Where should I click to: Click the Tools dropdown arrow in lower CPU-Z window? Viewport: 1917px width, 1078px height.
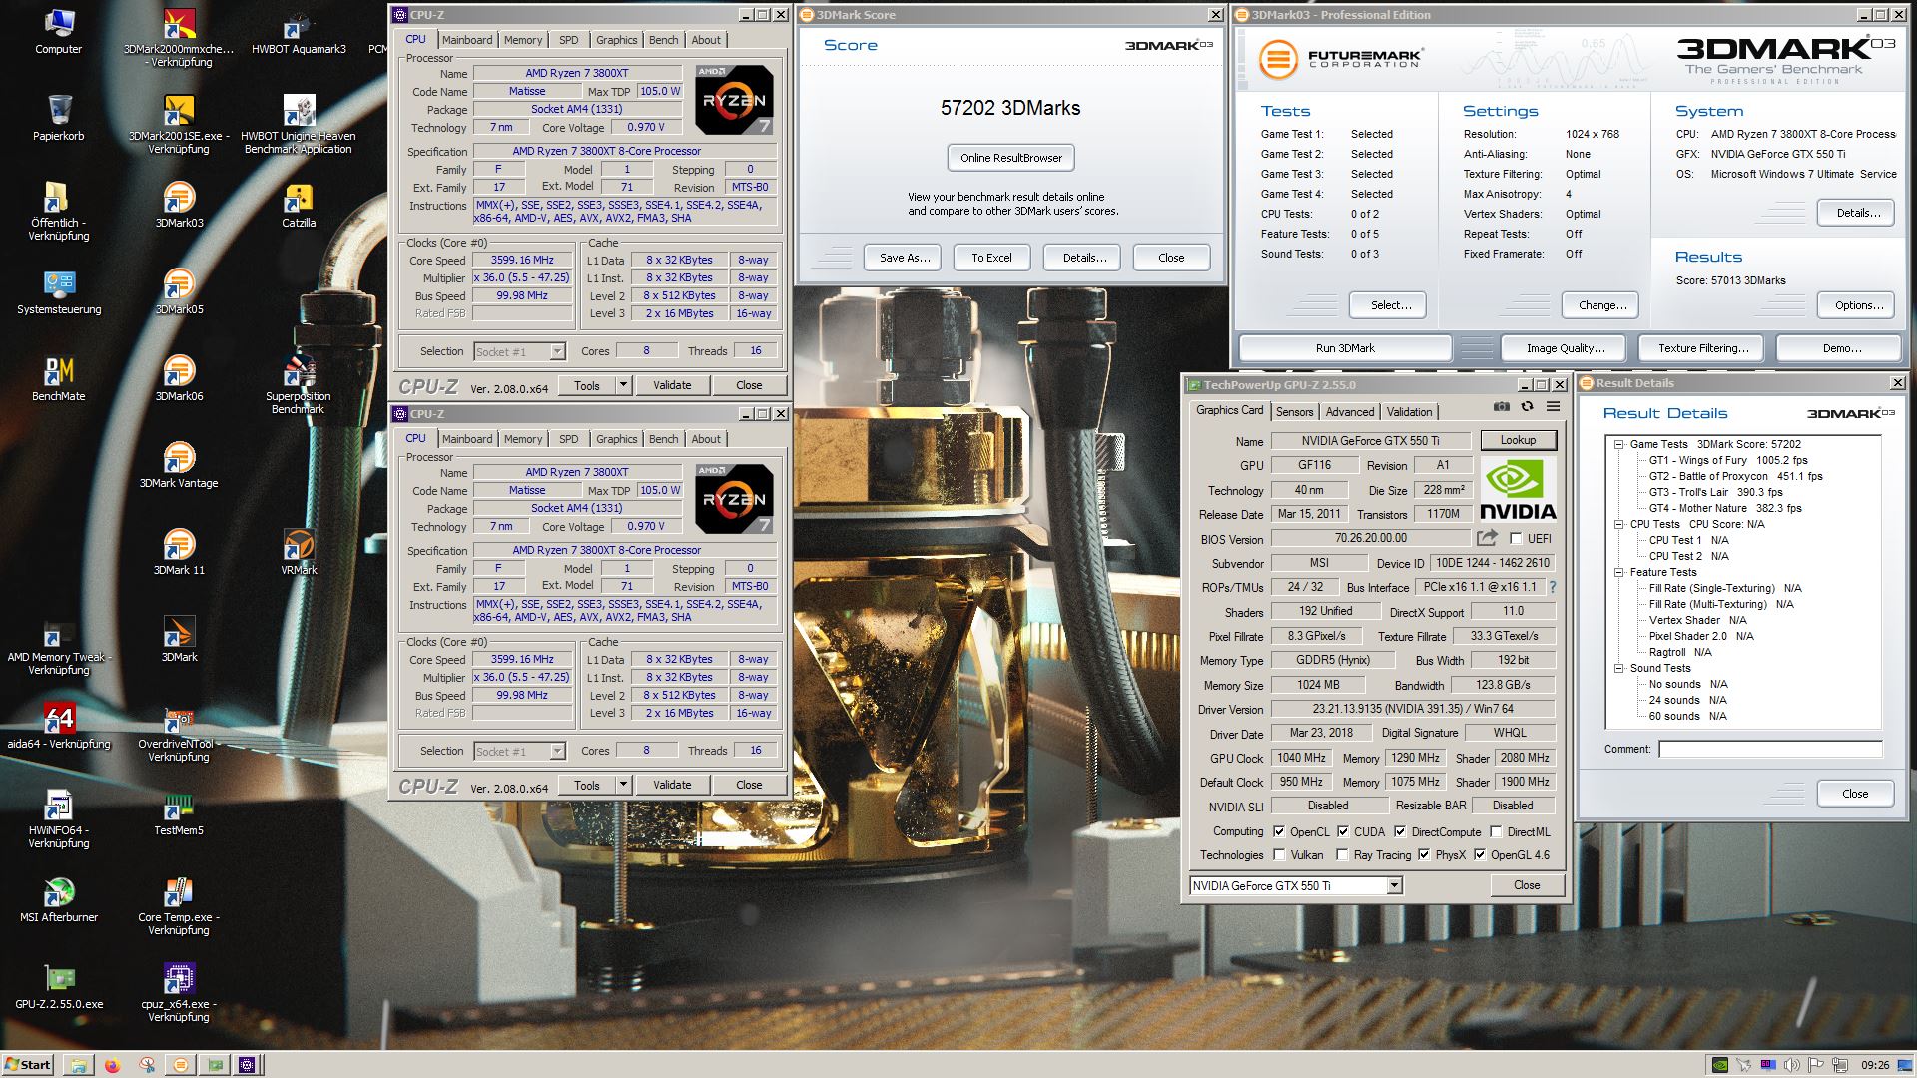tap(623, 785)
